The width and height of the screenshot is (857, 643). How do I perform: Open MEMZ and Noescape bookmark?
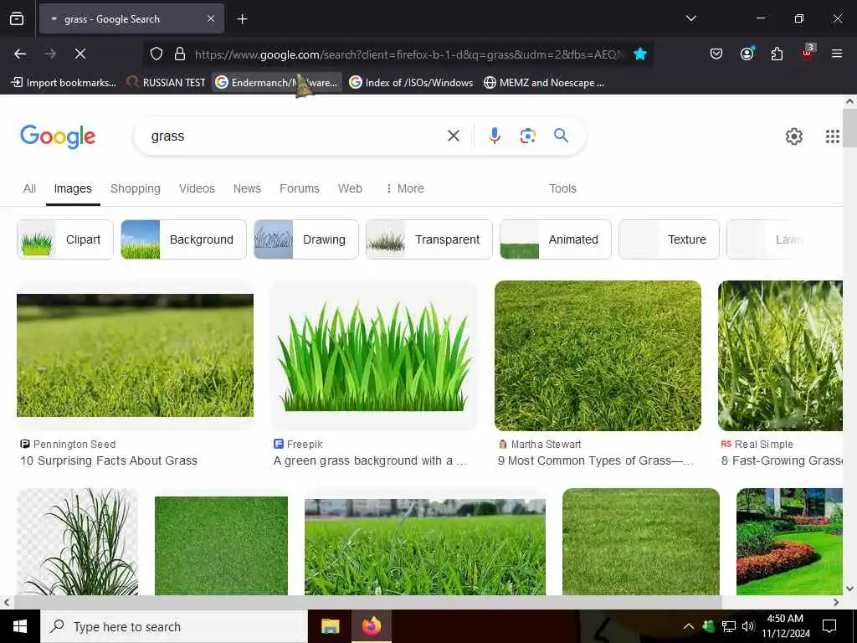pyautogui.click(x=544, y=83)
